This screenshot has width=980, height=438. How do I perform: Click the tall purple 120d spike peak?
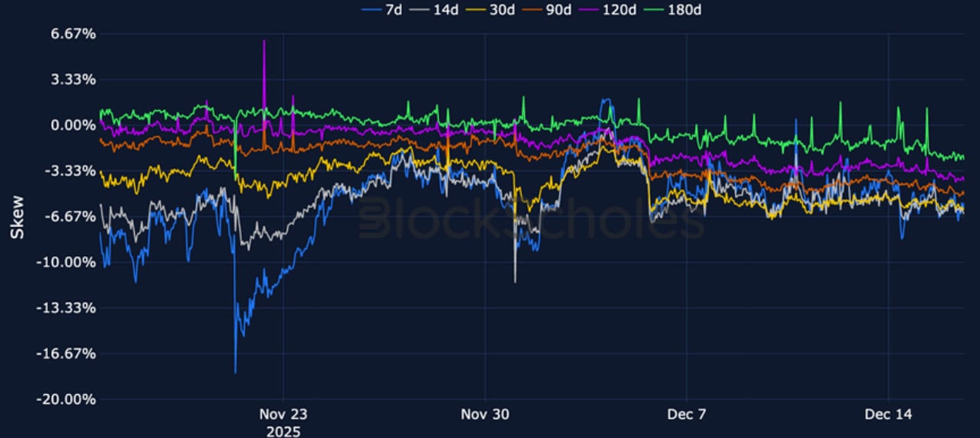(x=264, y=41)
